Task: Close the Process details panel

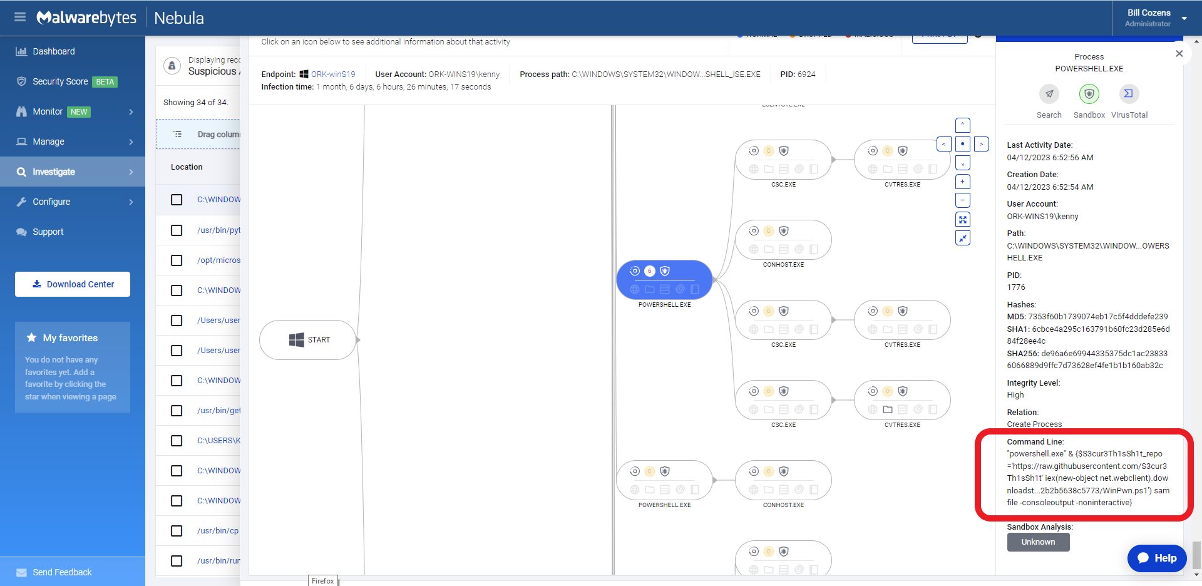Action: tap(1179, 54)
